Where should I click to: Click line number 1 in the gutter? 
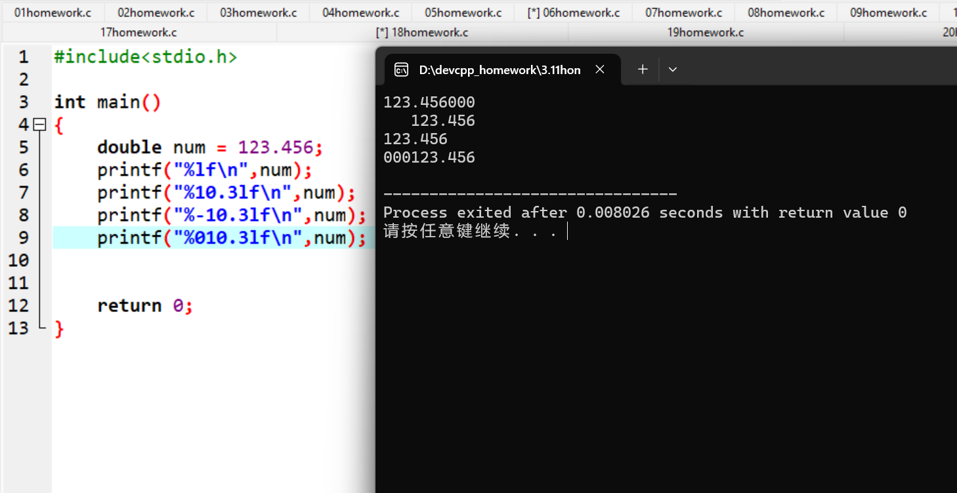pyautogui.click(x=24, y=57)
